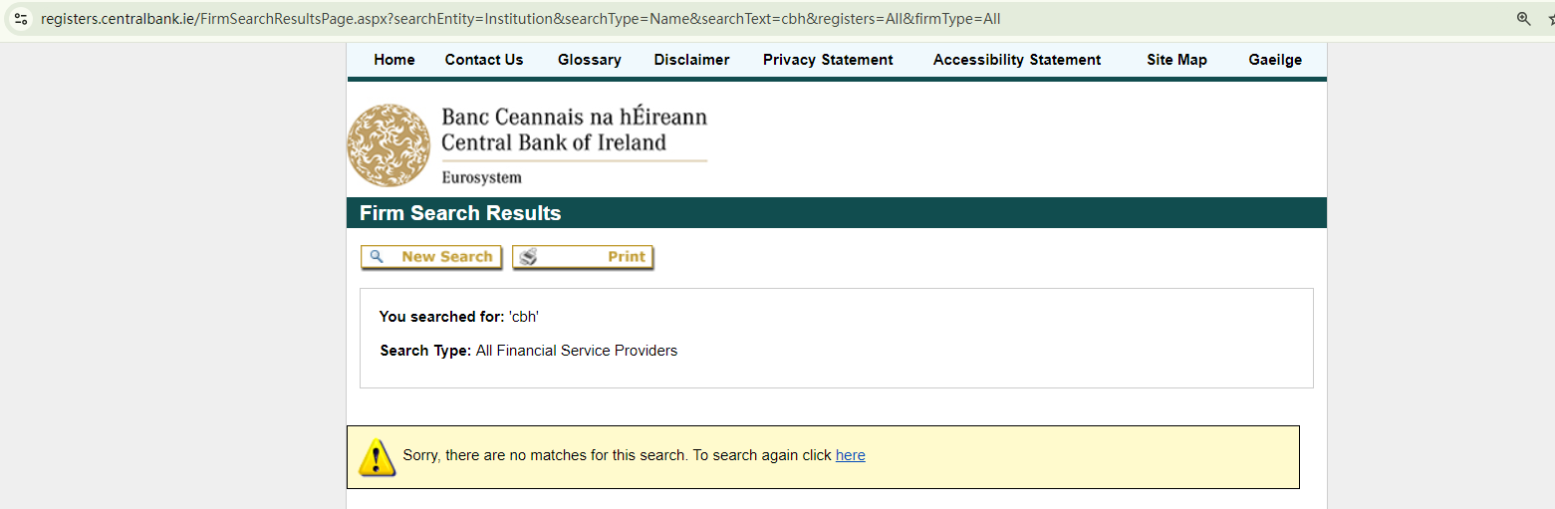
Task: Click the 'here' link to search again
Action: point(850,455)
